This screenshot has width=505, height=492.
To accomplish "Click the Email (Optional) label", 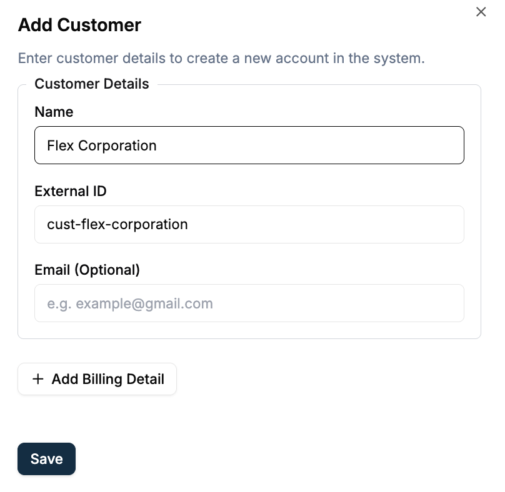I will (x=87, y=270).
